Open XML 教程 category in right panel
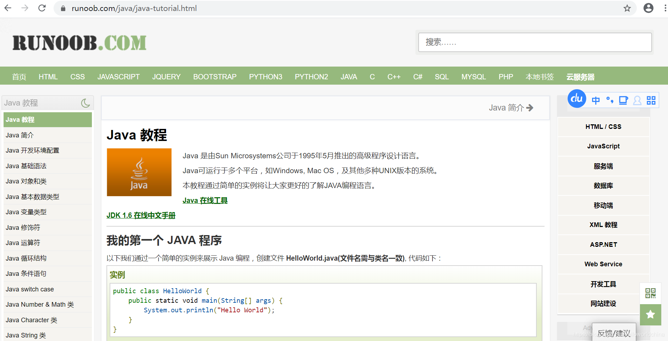668x341 pixels. point(603,225)
